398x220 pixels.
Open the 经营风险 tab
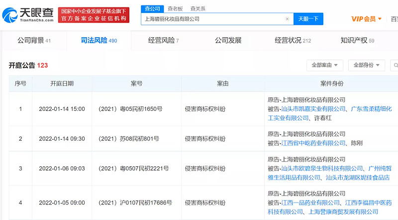[x=164, y=40]
